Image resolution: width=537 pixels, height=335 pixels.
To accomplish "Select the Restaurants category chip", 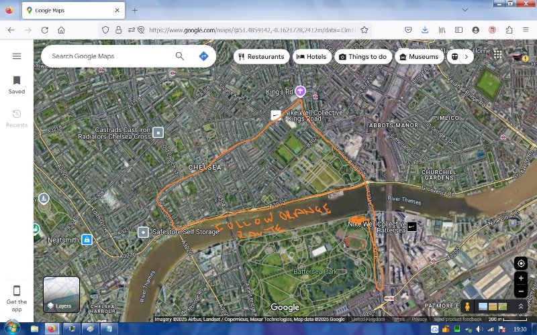I will [x=261, y=57].
